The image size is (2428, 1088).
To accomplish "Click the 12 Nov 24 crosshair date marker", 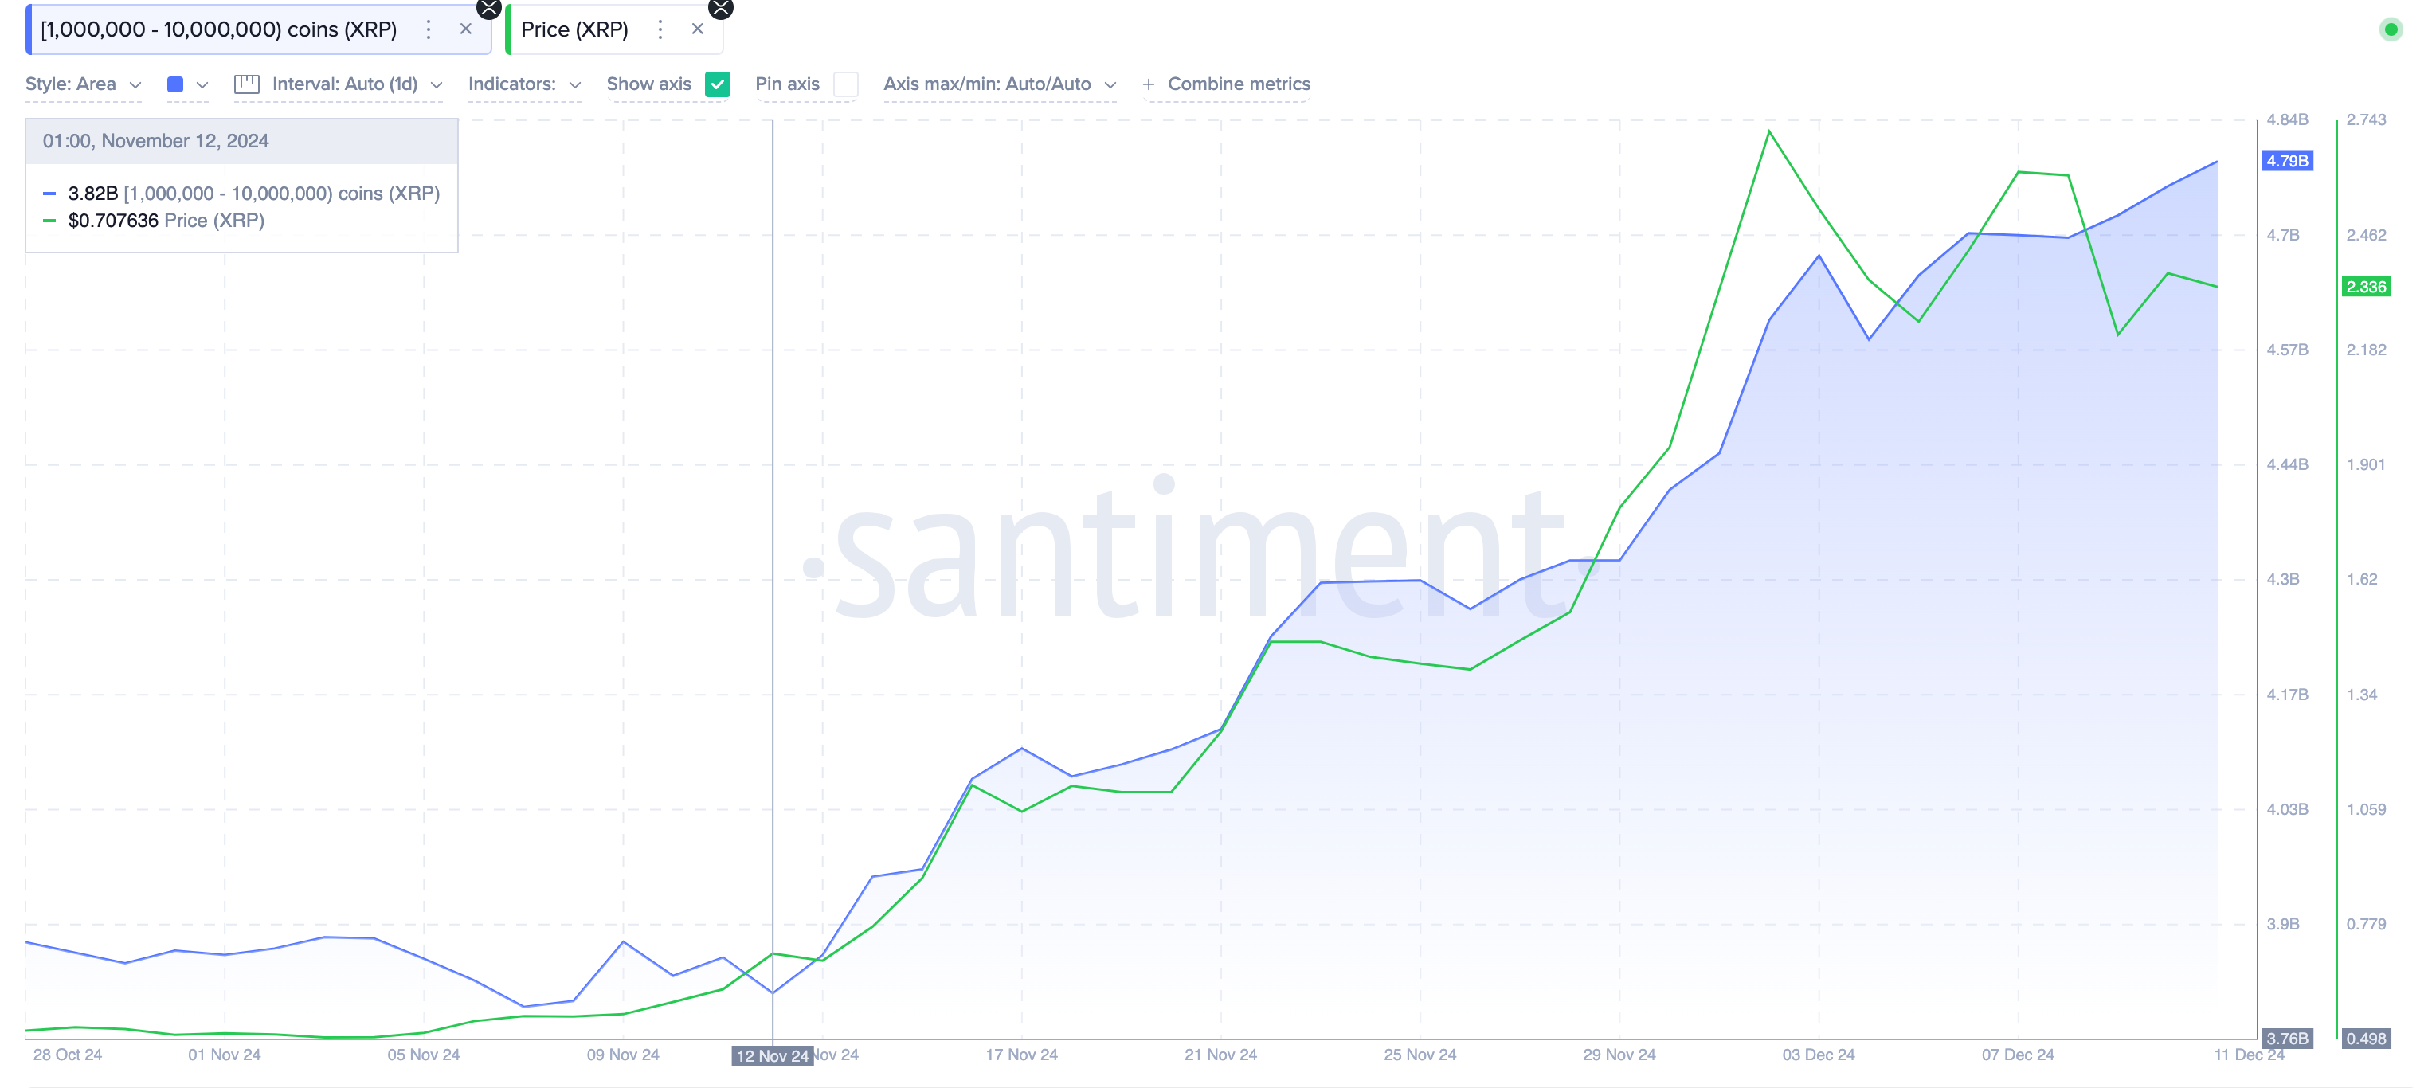I will coord(772,1056).
